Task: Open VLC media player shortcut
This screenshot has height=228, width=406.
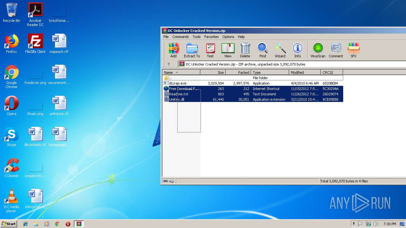Action: click(x=11, y=201)
